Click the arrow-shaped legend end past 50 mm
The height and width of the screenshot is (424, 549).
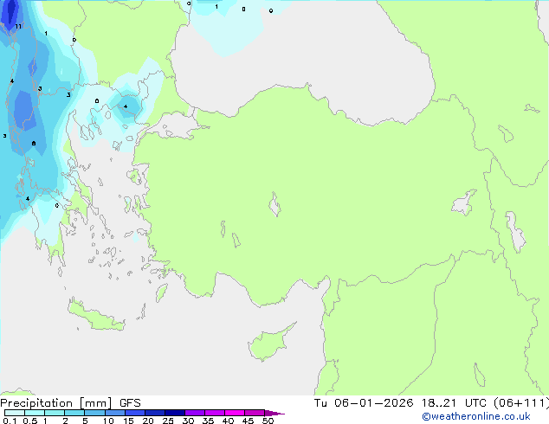tap(274, 413)
